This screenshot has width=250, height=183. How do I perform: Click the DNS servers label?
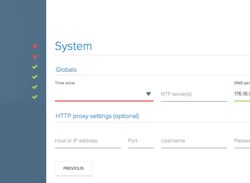(x=242, y=83)
